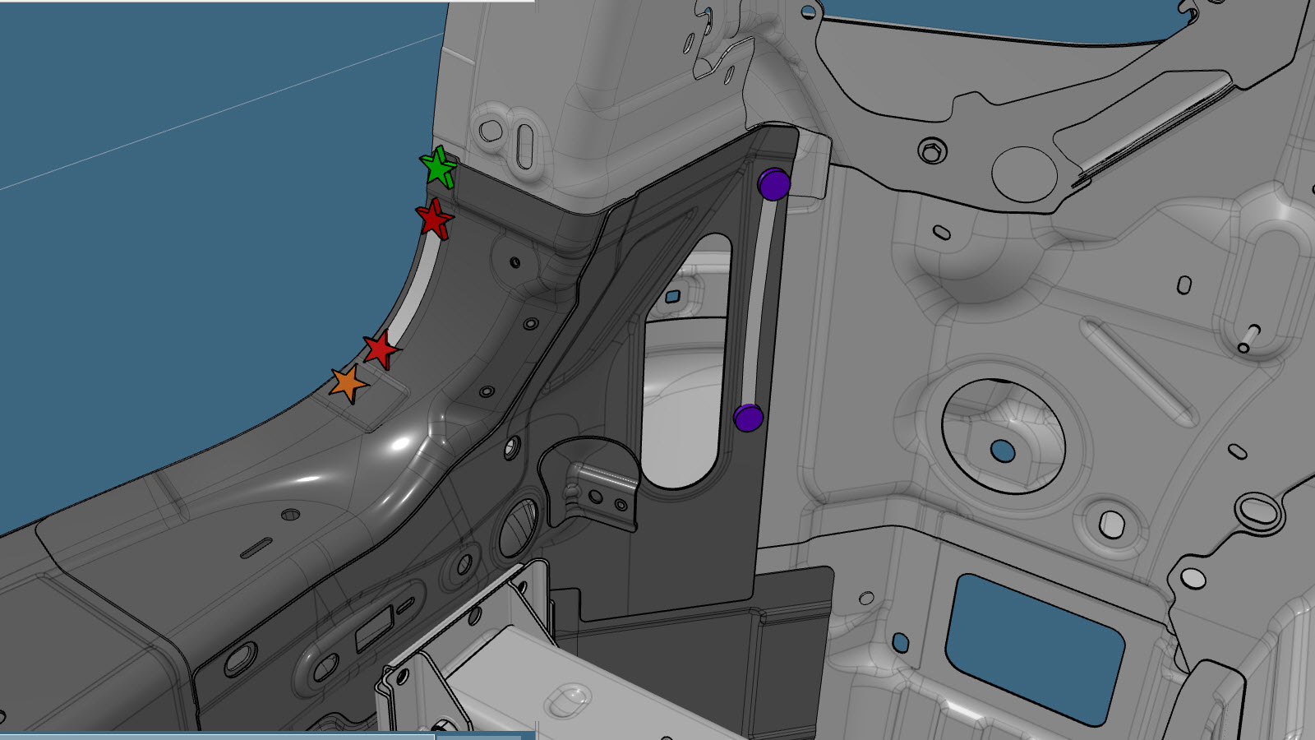Select small bracket with two holes
Image resolution: width=1315 pixels, height=740 pixels.
tap(605, 494)
